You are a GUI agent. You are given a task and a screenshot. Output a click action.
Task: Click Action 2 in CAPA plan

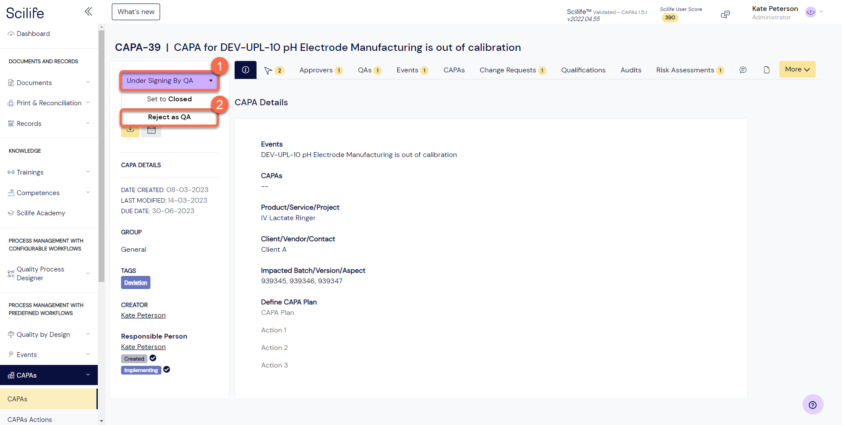pyautogui.click(x=275, y=348)
